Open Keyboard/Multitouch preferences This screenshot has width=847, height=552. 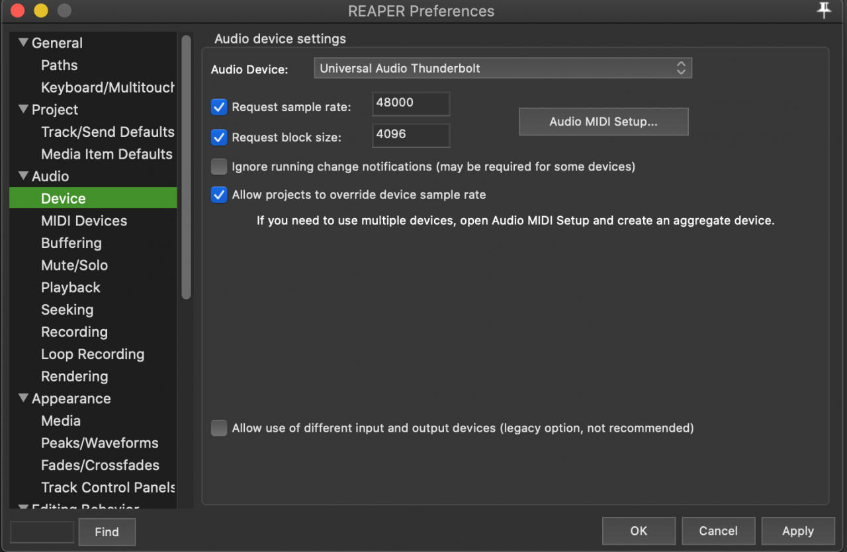click(108, 87)
